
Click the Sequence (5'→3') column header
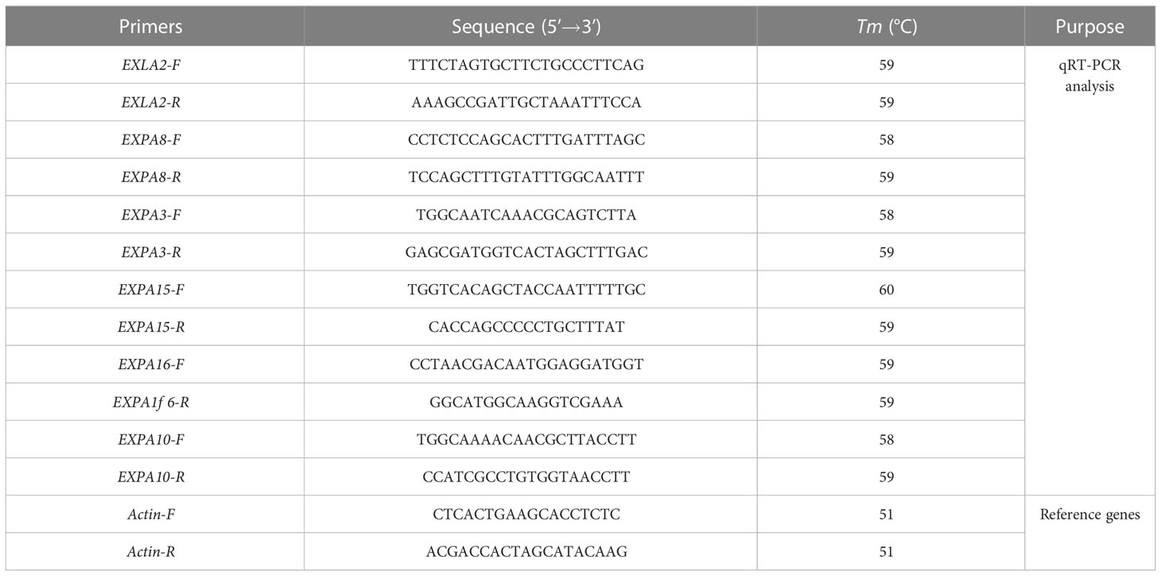pos(530,26)
